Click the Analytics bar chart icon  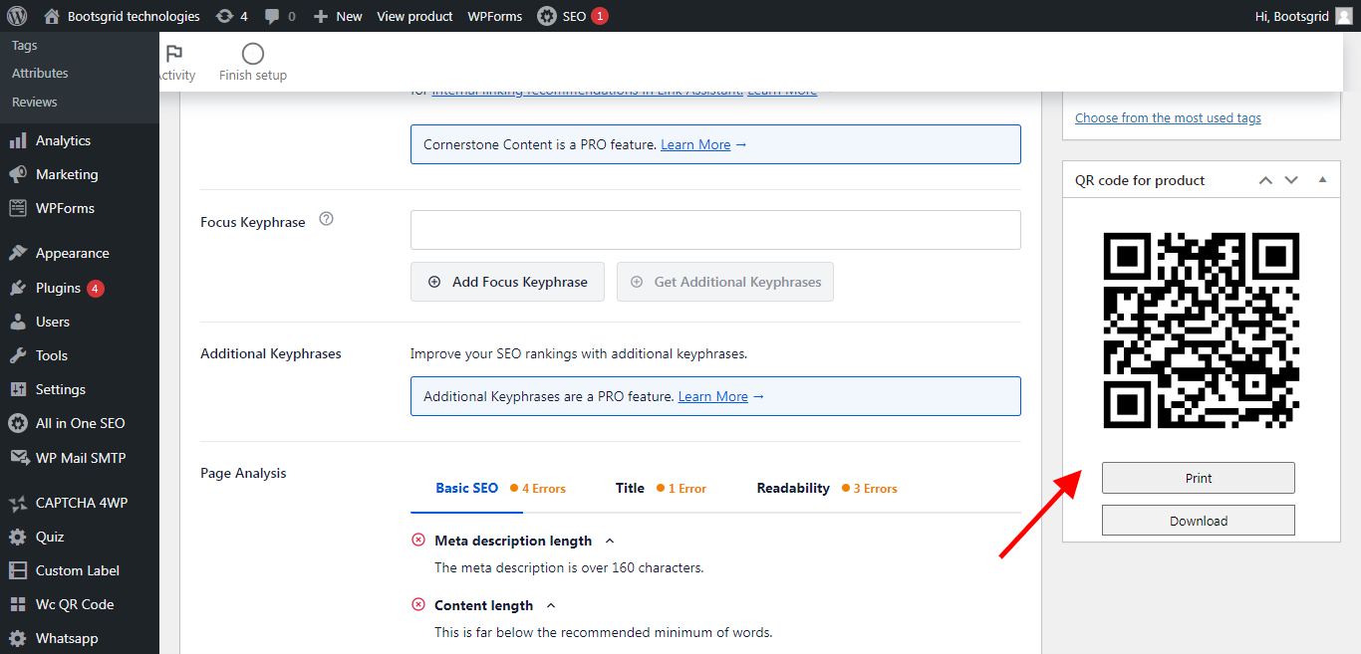coord(18,141)
